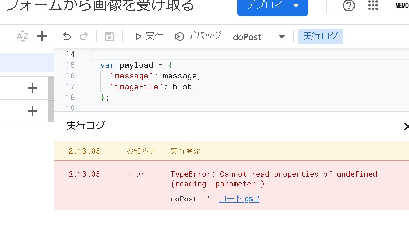Run the doPost function using 実行
409x232 pixels.
coord(149,36)
